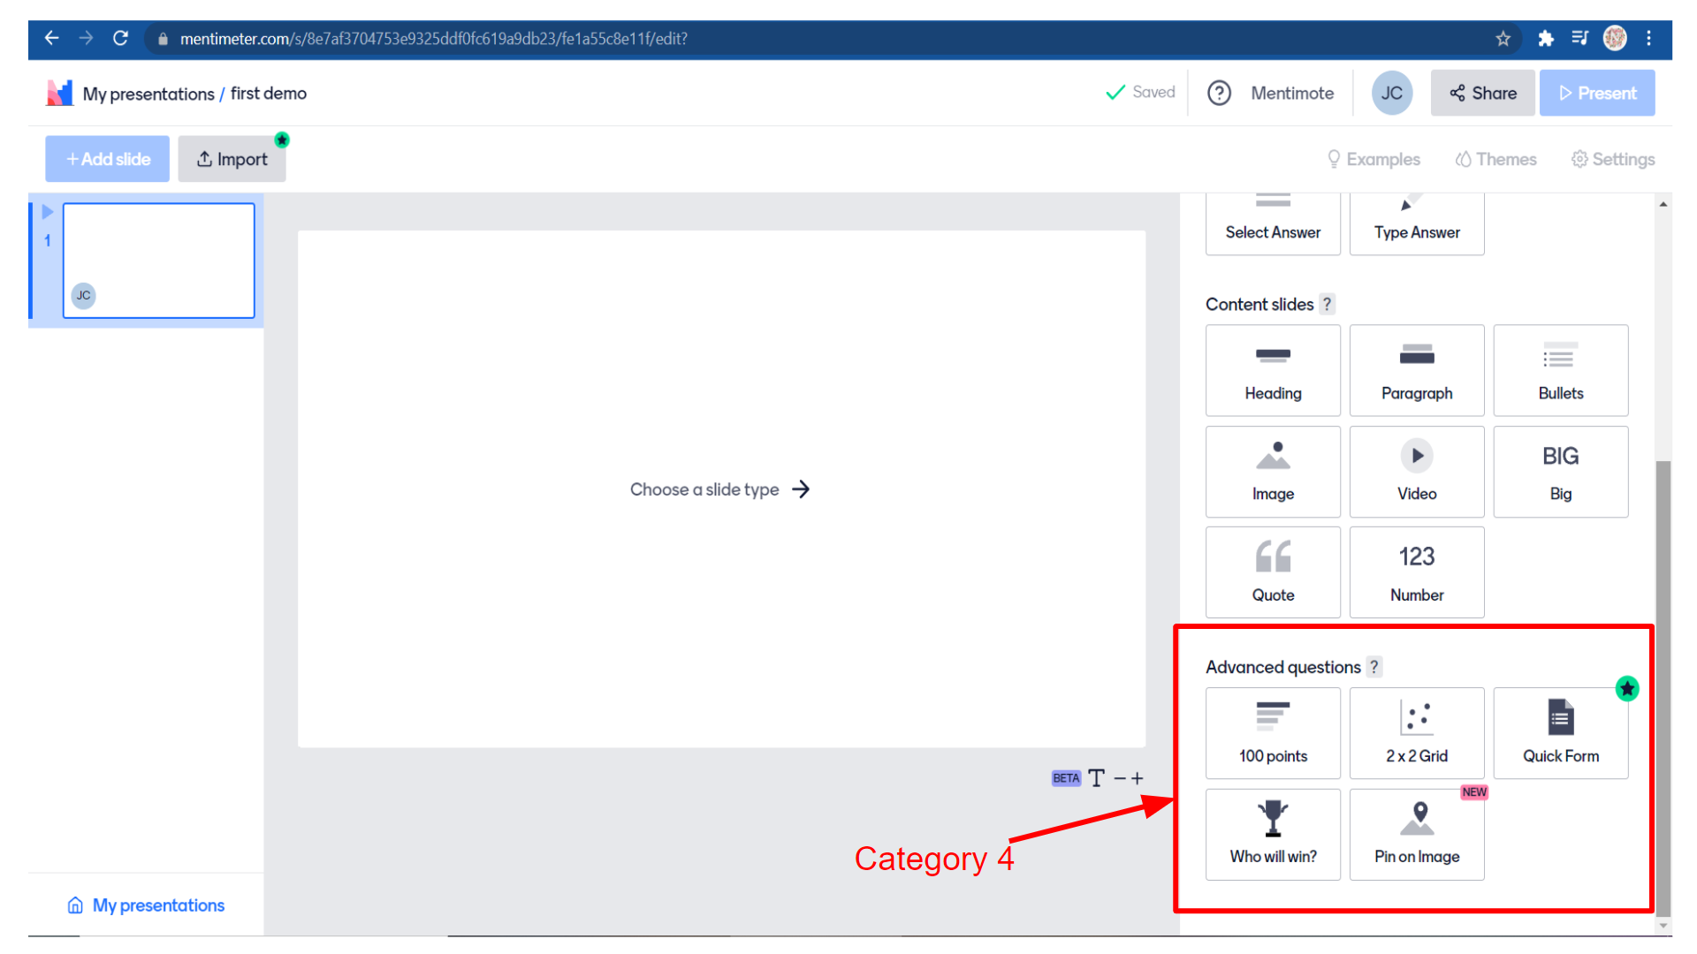1697x954 pixels.
Task: Select the Who will win? question type
Action: point(1273,834)
